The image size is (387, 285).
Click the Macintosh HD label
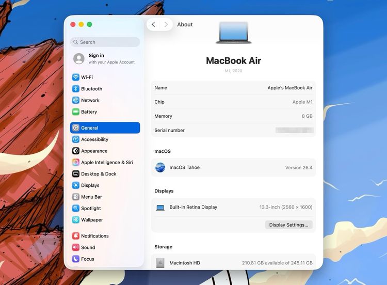[x=185, y=263]
